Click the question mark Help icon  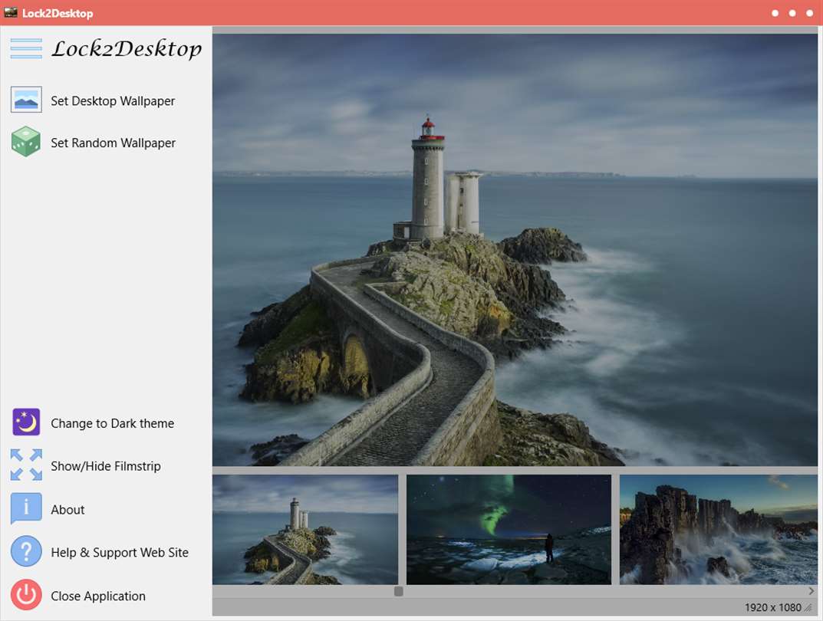coord(26,551)
